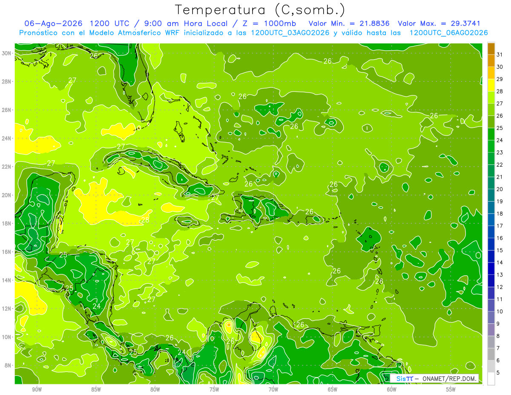The height and width of the screenshot is (395, 511).
Task: Click the legend value label 15
Action: [x=500, y=250]
